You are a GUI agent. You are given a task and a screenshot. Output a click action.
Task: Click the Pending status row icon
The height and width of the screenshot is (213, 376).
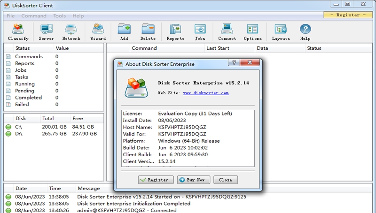(8, 91)
